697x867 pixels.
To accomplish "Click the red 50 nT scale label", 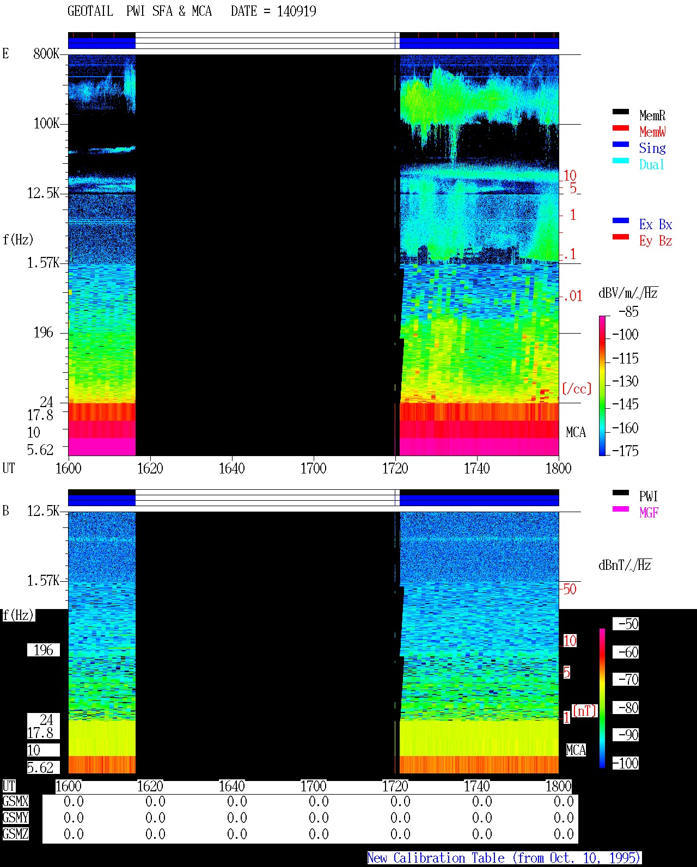I will click(570, 589).
